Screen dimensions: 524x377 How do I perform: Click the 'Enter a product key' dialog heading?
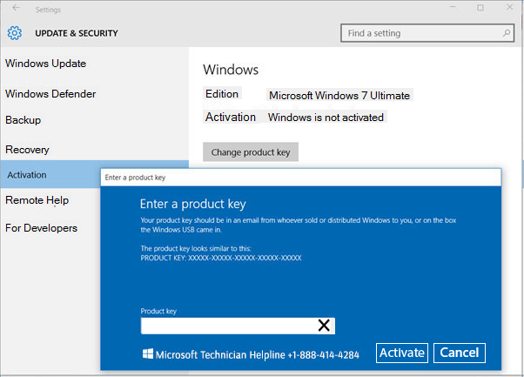pos(193,204)
